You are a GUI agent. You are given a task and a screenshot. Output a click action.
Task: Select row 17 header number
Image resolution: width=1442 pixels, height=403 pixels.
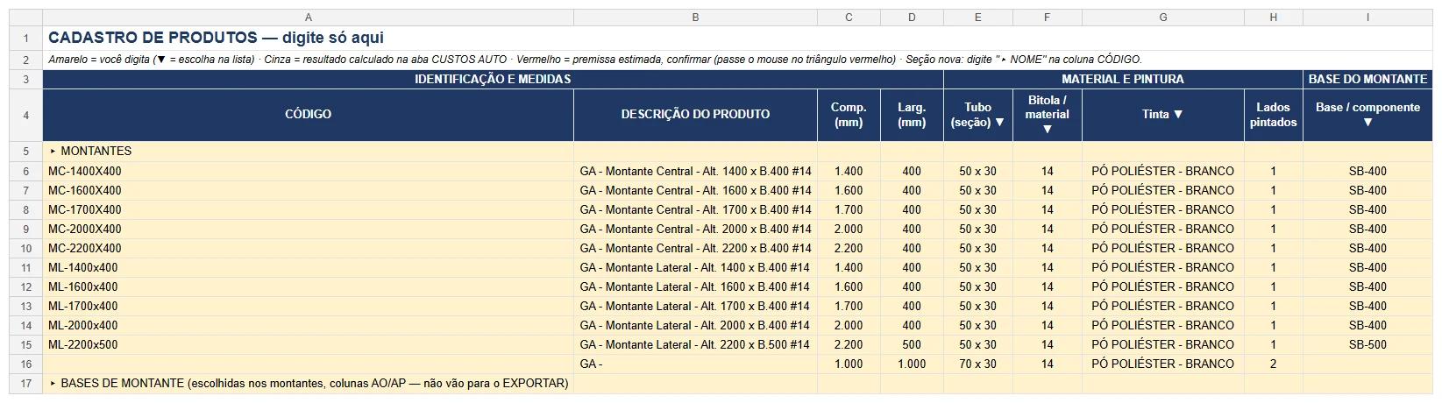[x=25, y=383]
